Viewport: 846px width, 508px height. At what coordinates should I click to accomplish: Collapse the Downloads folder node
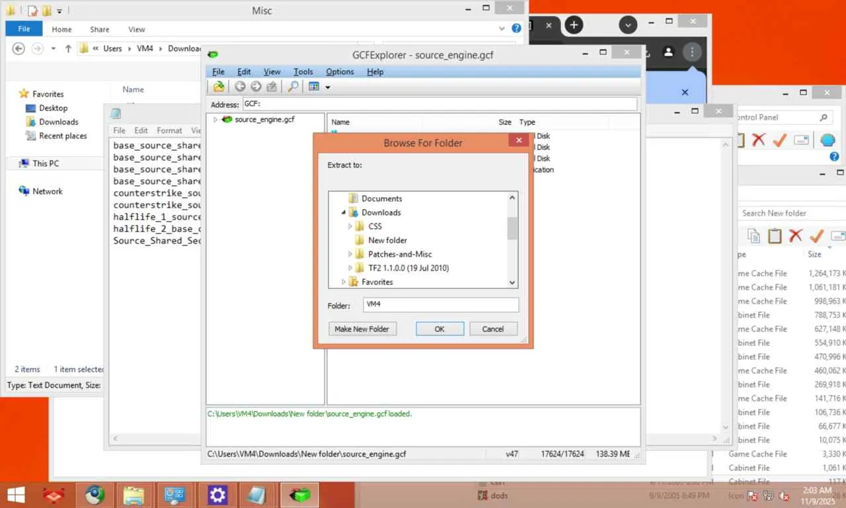344,212
